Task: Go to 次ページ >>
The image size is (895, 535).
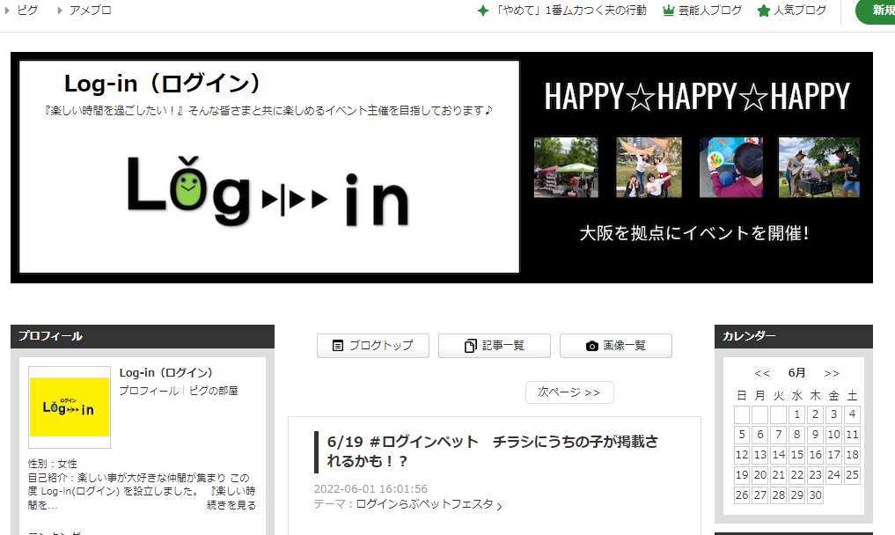Action: [x=569, y=392]
